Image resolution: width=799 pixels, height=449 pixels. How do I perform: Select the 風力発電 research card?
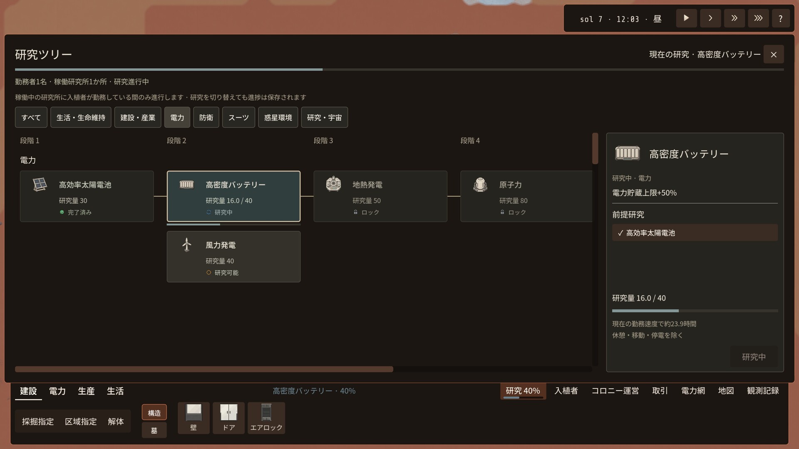point(233,257)
